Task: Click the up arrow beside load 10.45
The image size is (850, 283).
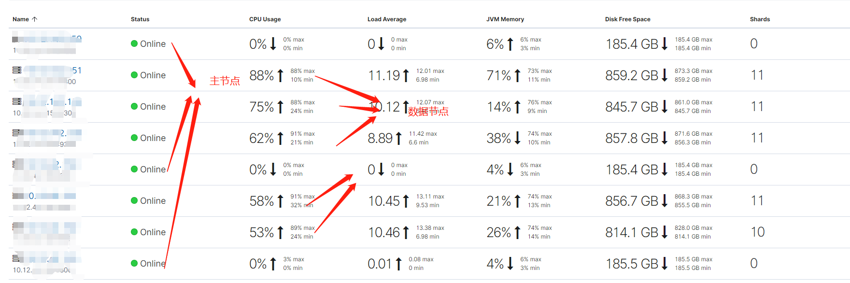Action: pos(406,201)
